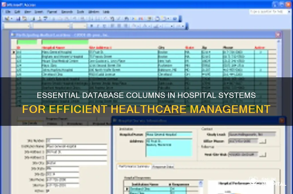Viewport: 293px width, 194px height.
Task: Click the Print toolbar icon
Action: (x=33, y=19)
